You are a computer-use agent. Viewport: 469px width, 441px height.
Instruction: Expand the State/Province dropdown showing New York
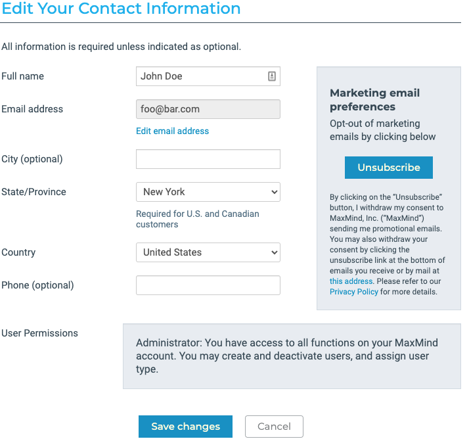(208, 192)
